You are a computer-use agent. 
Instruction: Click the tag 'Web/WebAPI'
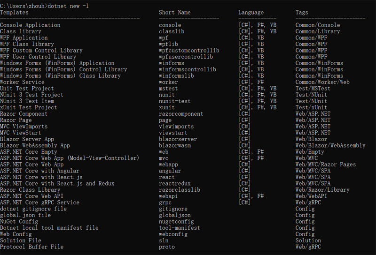click(x=311, y=196)
